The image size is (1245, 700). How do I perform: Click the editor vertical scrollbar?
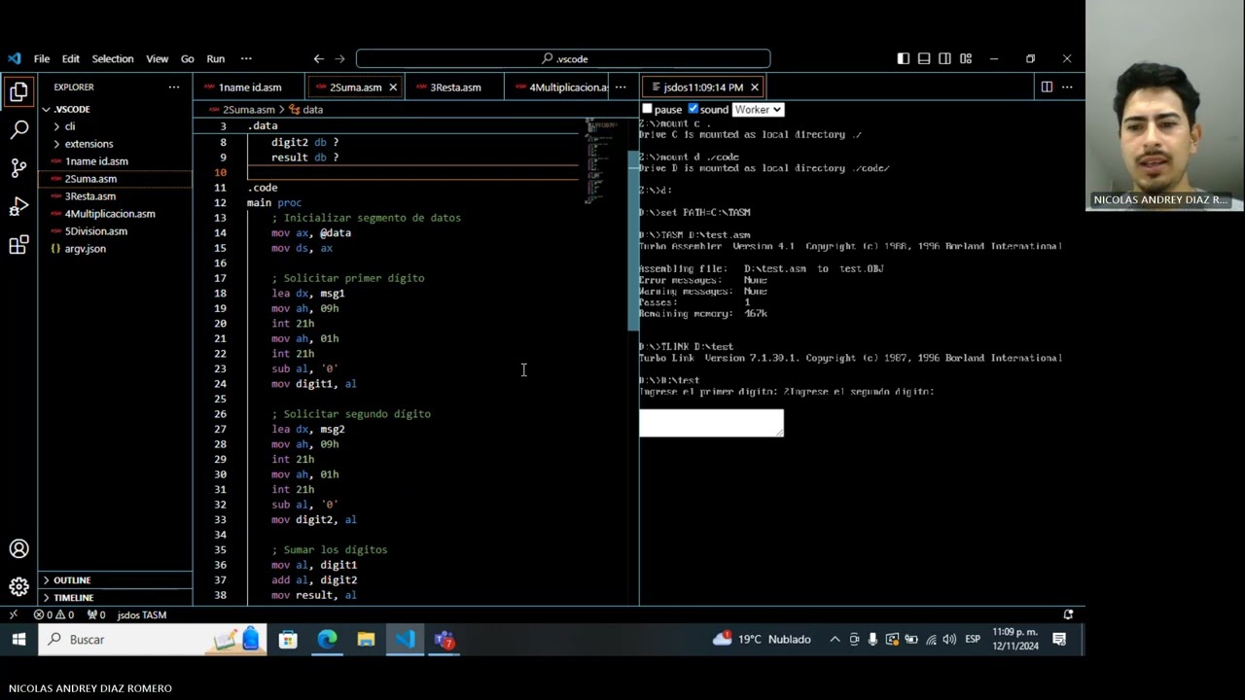[633, 239]
